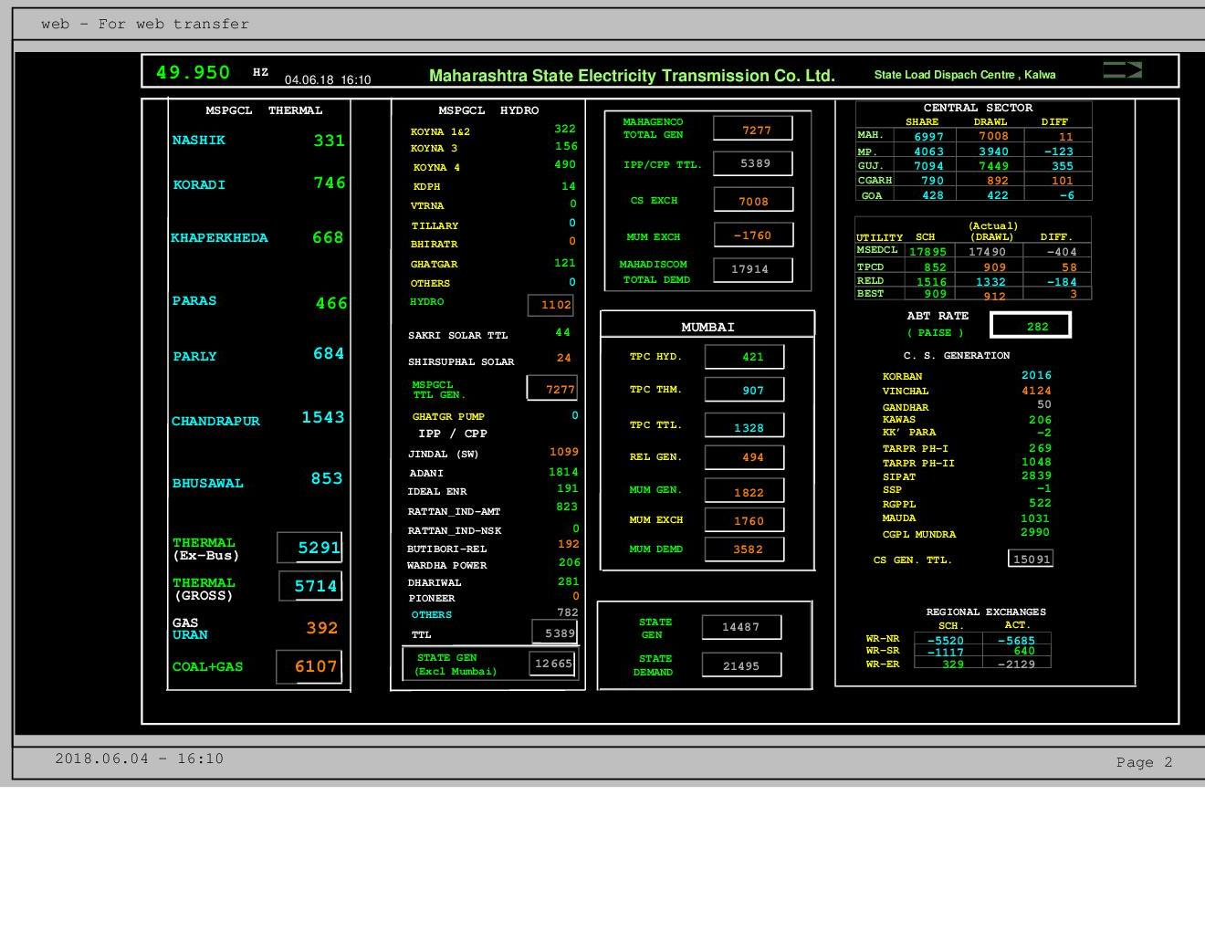
Task: Select TPC HYD. box showing 421
Action: 745,356
